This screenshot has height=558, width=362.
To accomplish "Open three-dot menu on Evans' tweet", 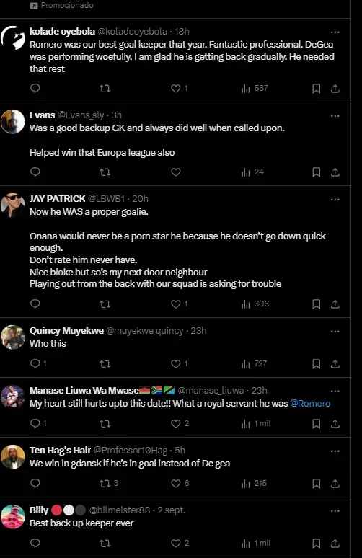I will click(x=335, y=116).
